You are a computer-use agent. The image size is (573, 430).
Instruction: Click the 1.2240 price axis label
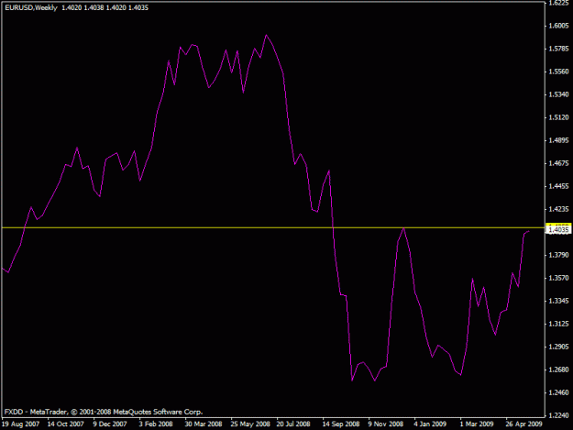click(558, 415)
